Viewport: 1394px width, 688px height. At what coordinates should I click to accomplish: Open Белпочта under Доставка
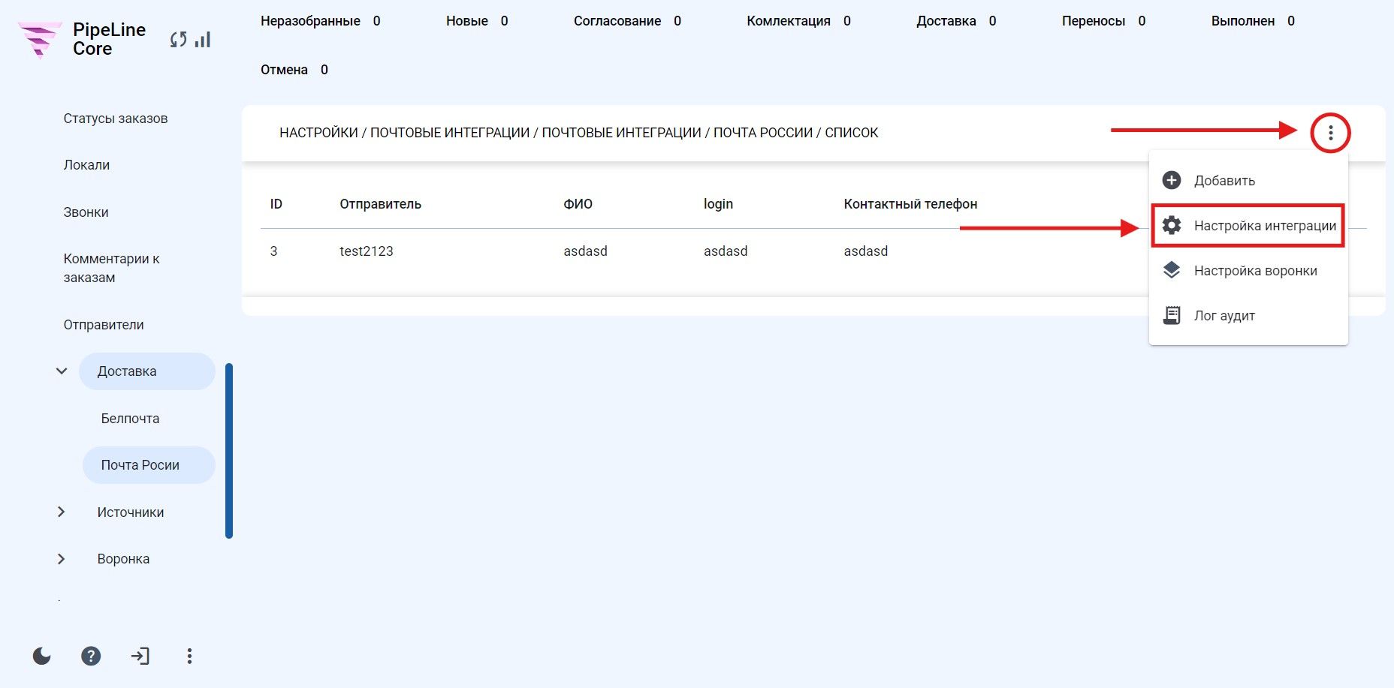(x=130, y=419)
